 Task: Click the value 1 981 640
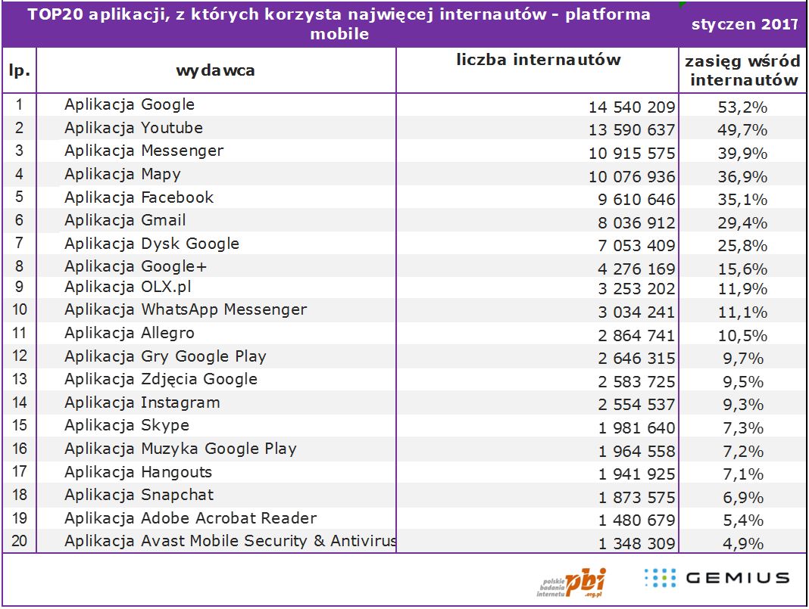636,428
